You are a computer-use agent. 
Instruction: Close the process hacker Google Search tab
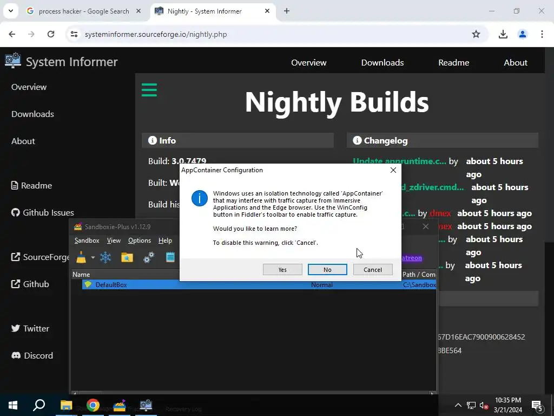pos(138,11)
